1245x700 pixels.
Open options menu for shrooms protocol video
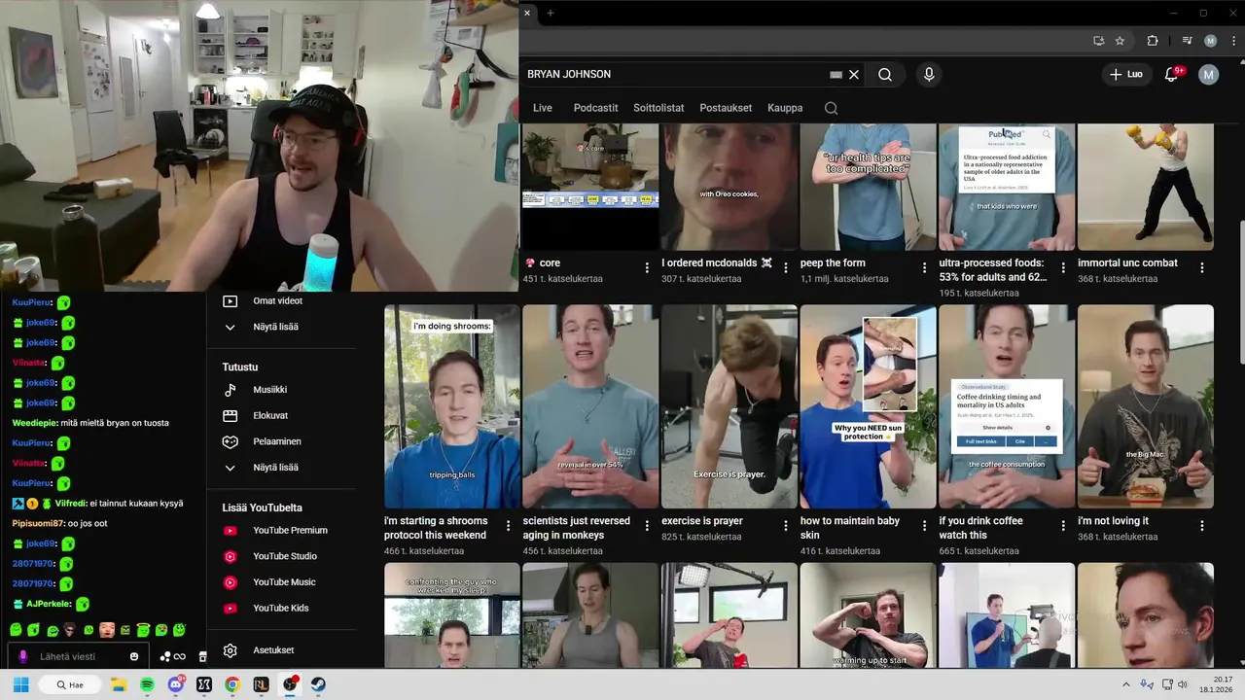pyautogui.click(x=508, y=525)
